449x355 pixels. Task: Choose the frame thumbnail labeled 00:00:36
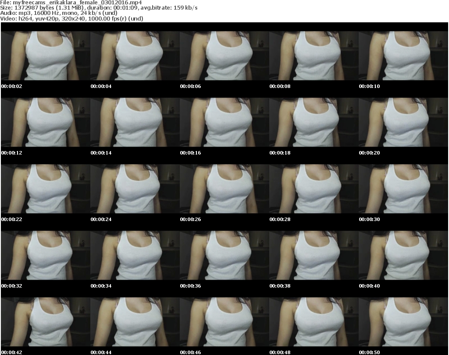(x=224, y=255)
